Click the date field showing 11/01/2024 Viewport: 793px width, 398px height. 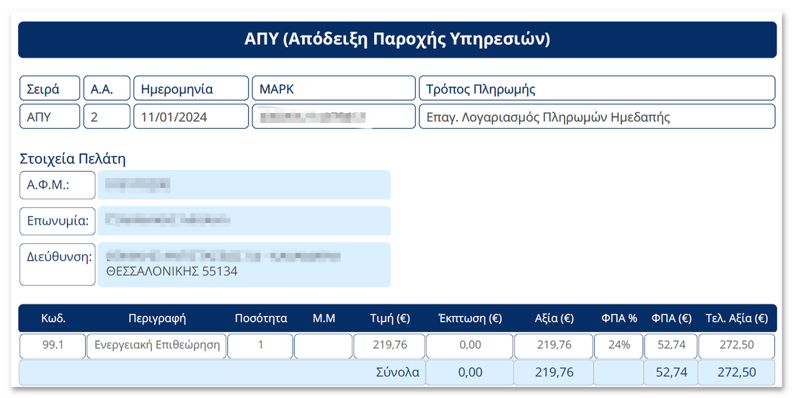tap(190, 117)
